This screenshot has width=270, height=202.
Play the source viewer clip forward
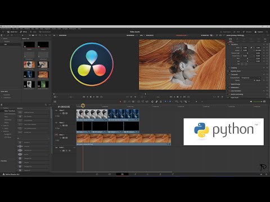[x=94, y=97]
